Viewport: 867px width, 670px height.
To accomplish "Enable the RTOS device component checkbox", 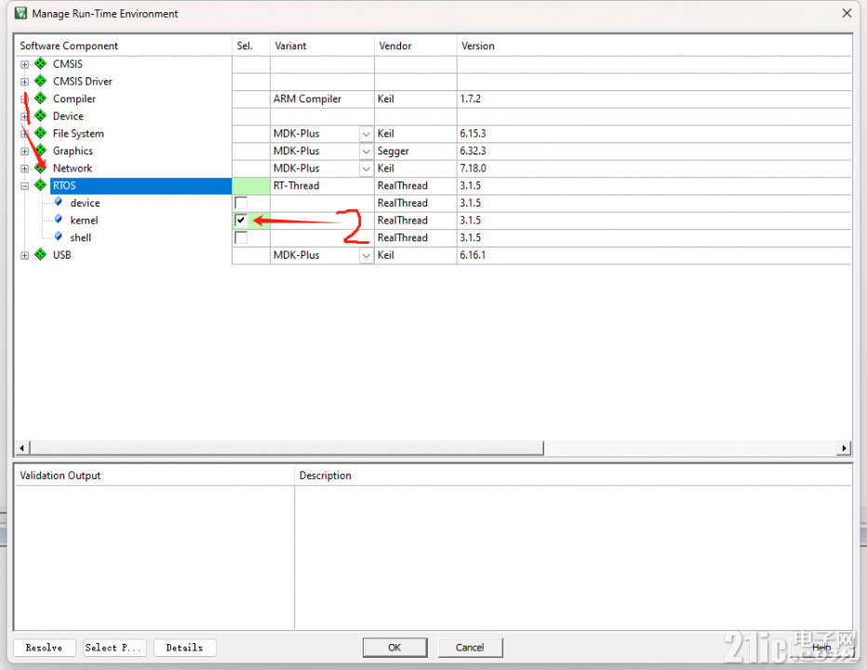I will [241, 203].
